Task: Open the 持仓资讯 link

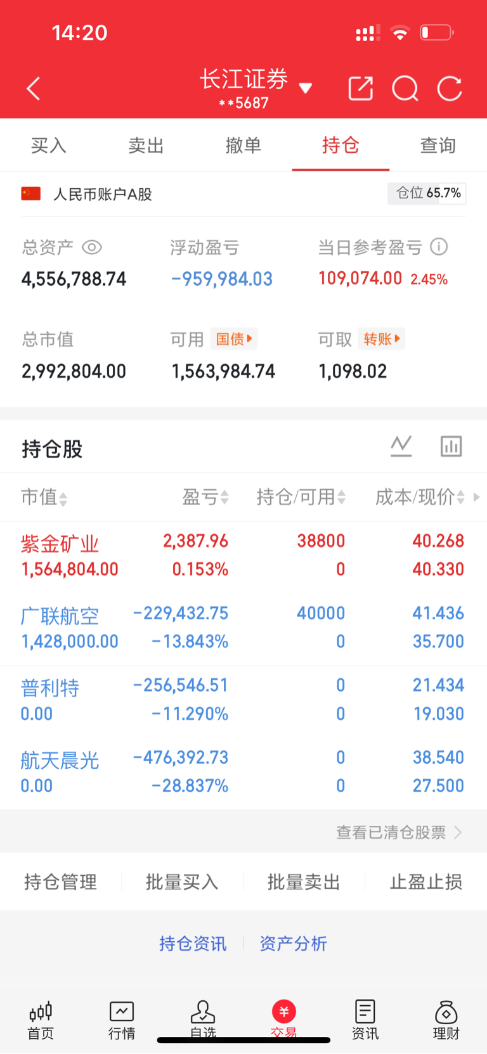Action: click(193, 944)
